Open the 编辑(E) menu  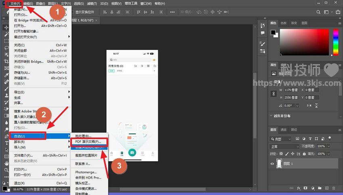tap(28, 4)
